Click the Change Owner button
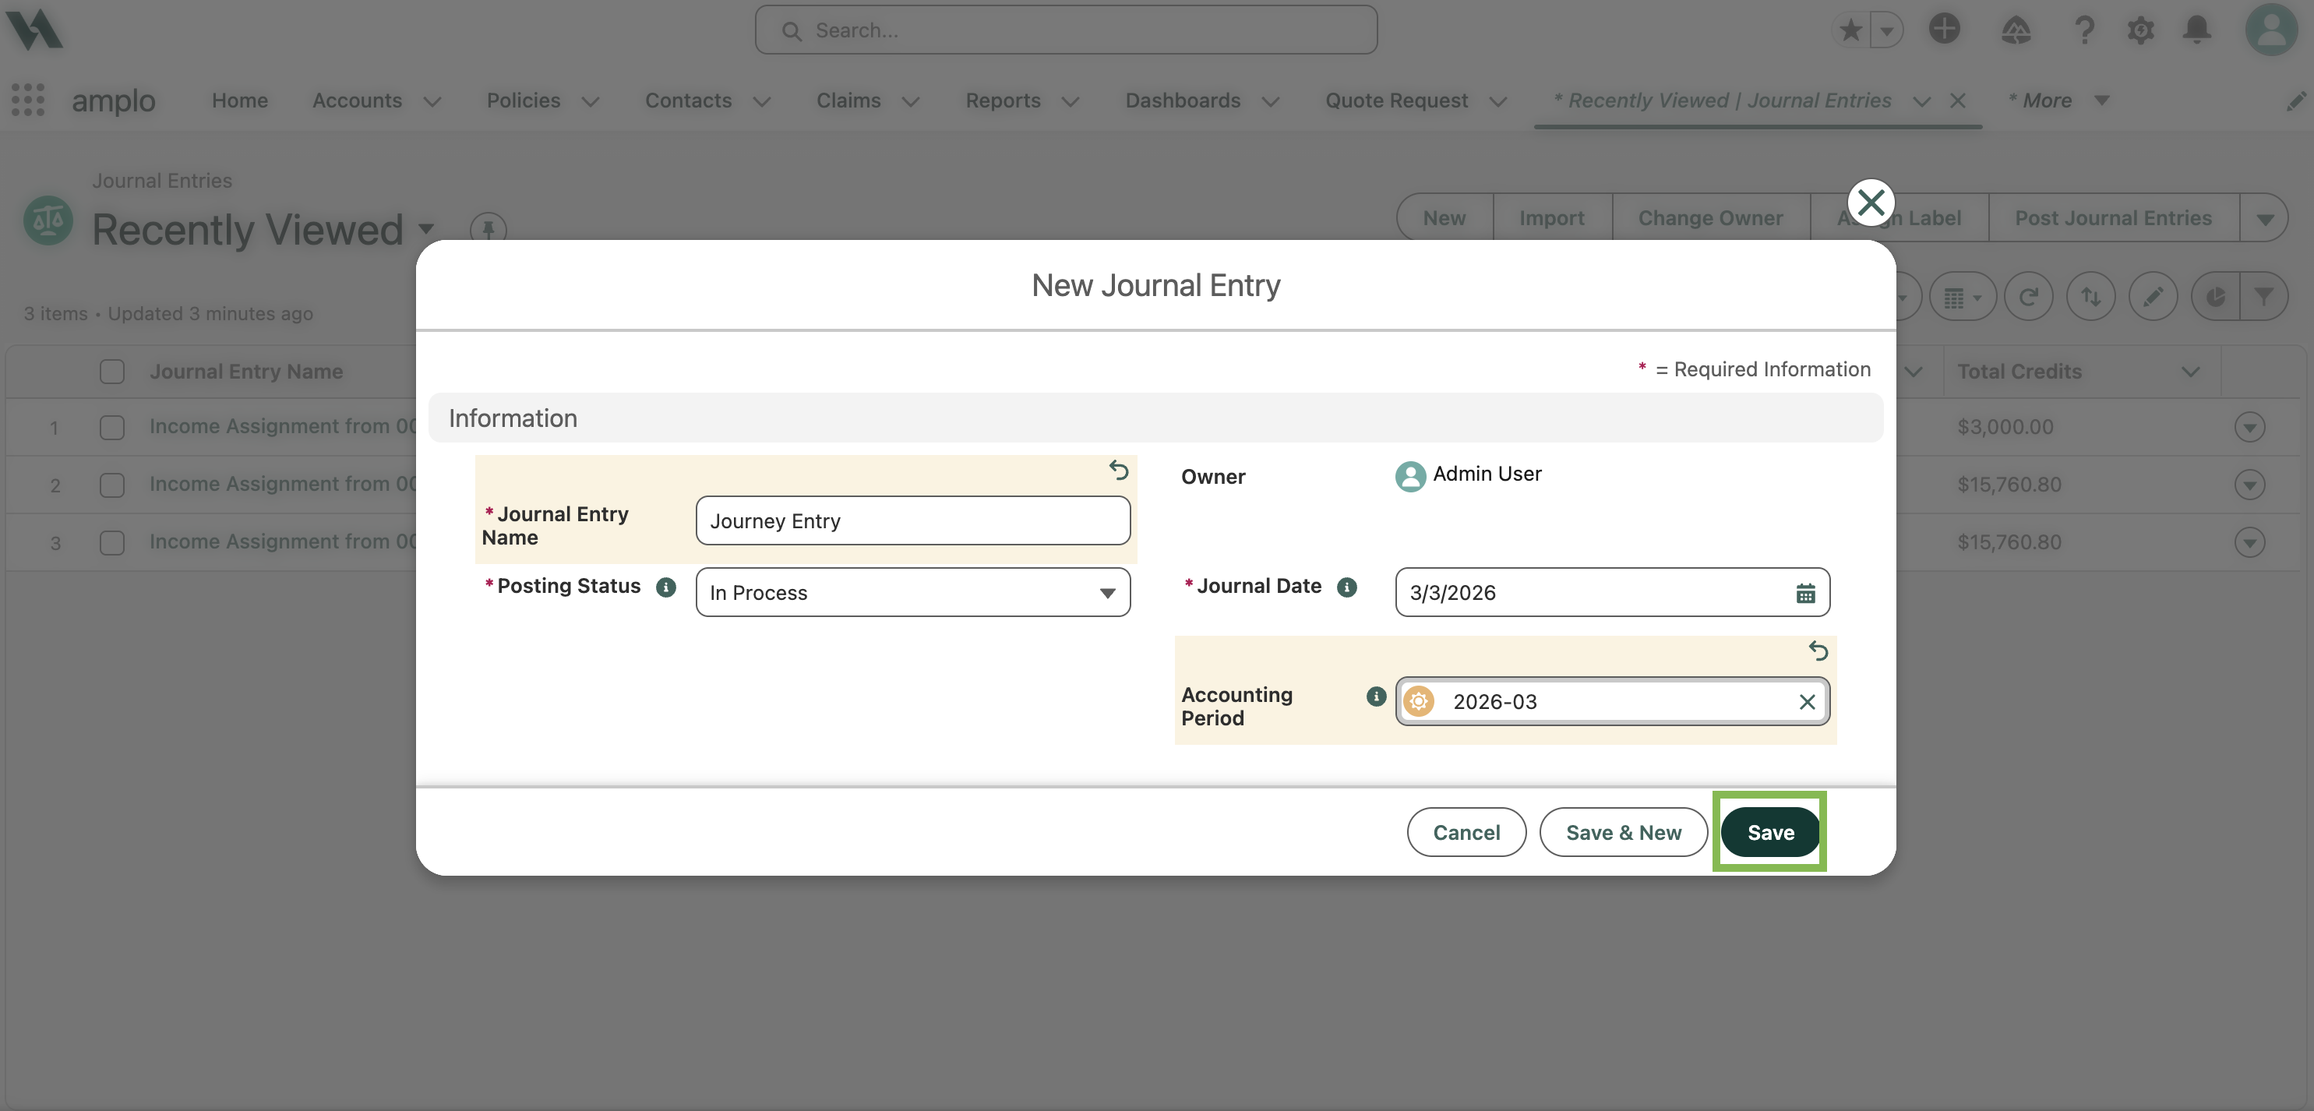The width and height of the screenshot is (2314, 1111). [x=1710, y=218]
